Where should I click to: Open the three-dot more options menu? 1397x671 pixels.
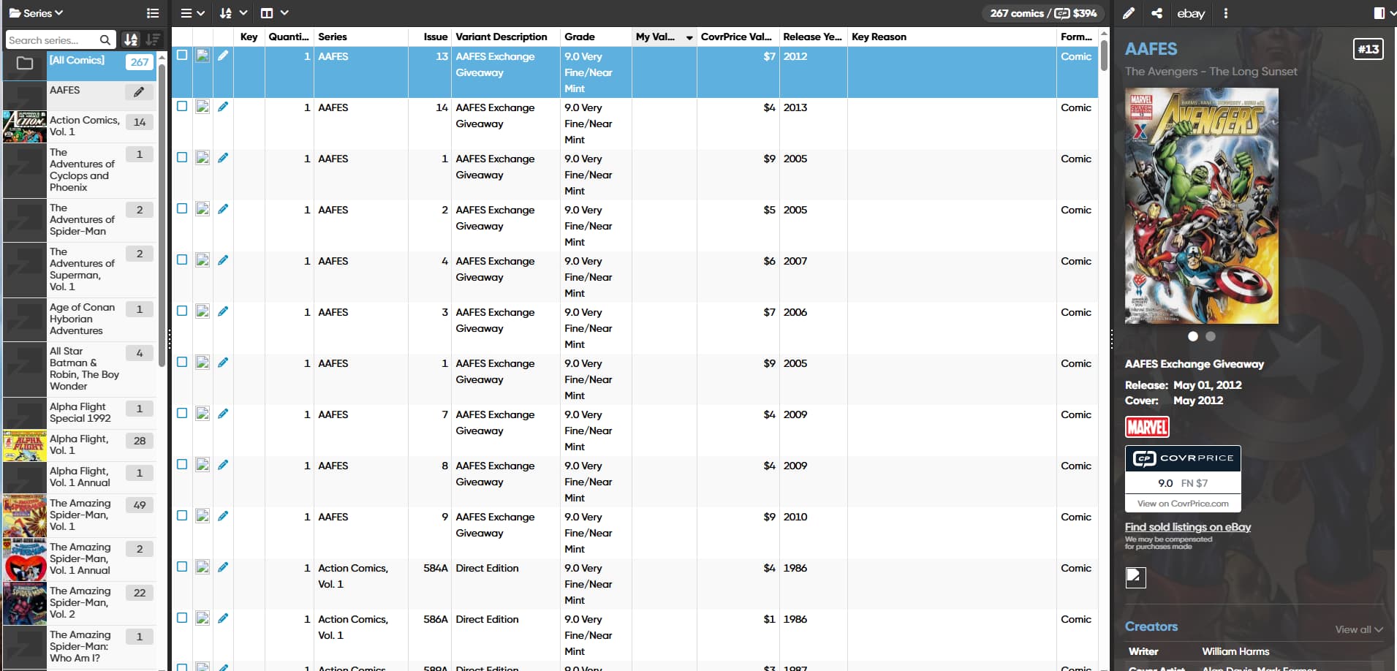click(1226, 13)
